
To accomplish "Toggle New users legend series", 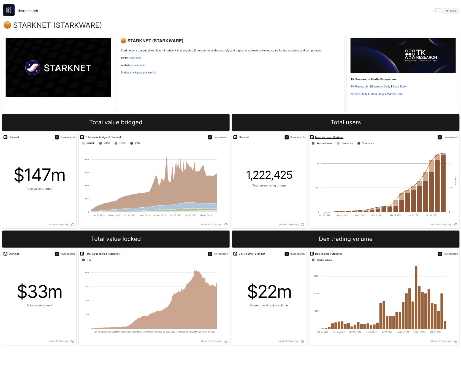I will pos(345,144).
